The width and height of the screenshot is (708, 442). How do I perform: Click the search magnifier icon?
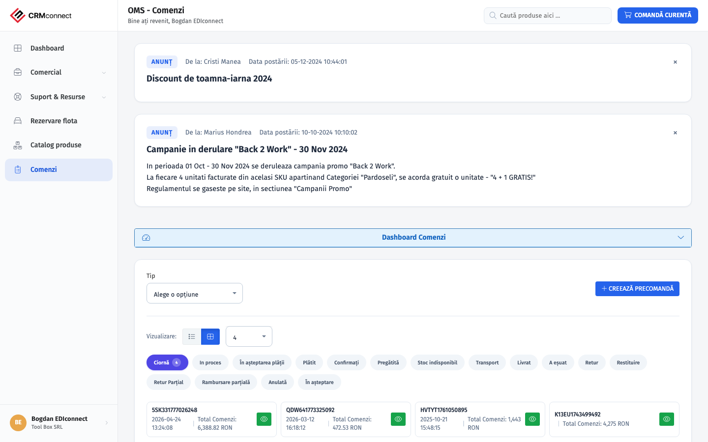click(x=493, y=15)
